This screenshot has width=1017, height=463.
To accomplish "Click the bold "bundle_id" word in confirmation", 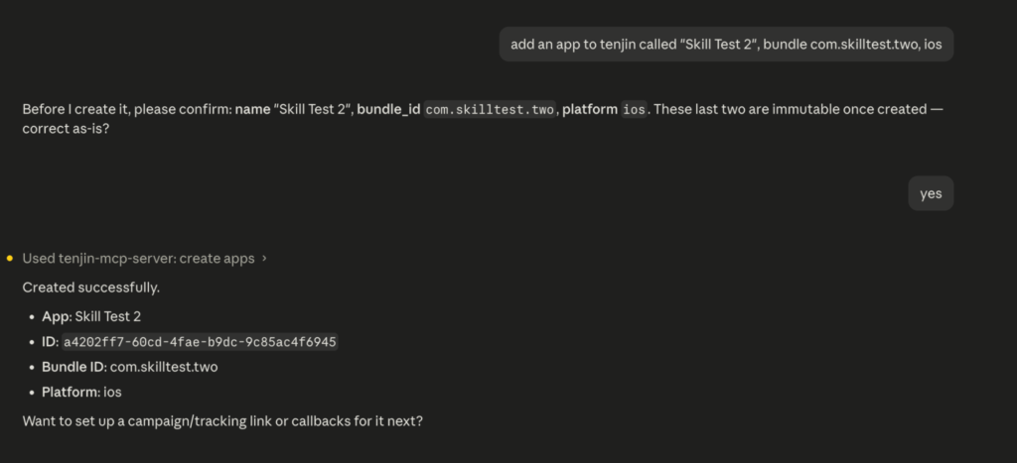I will coord(388,109).
